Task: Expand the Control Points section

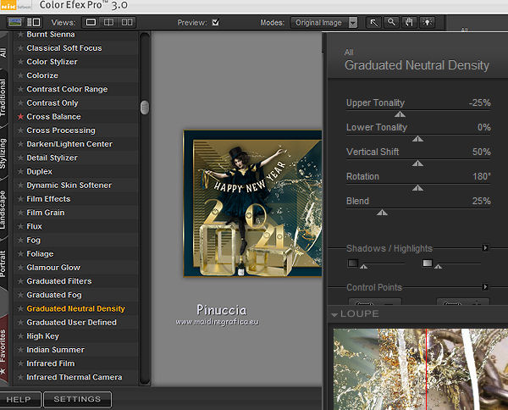Action: (485, 288)
